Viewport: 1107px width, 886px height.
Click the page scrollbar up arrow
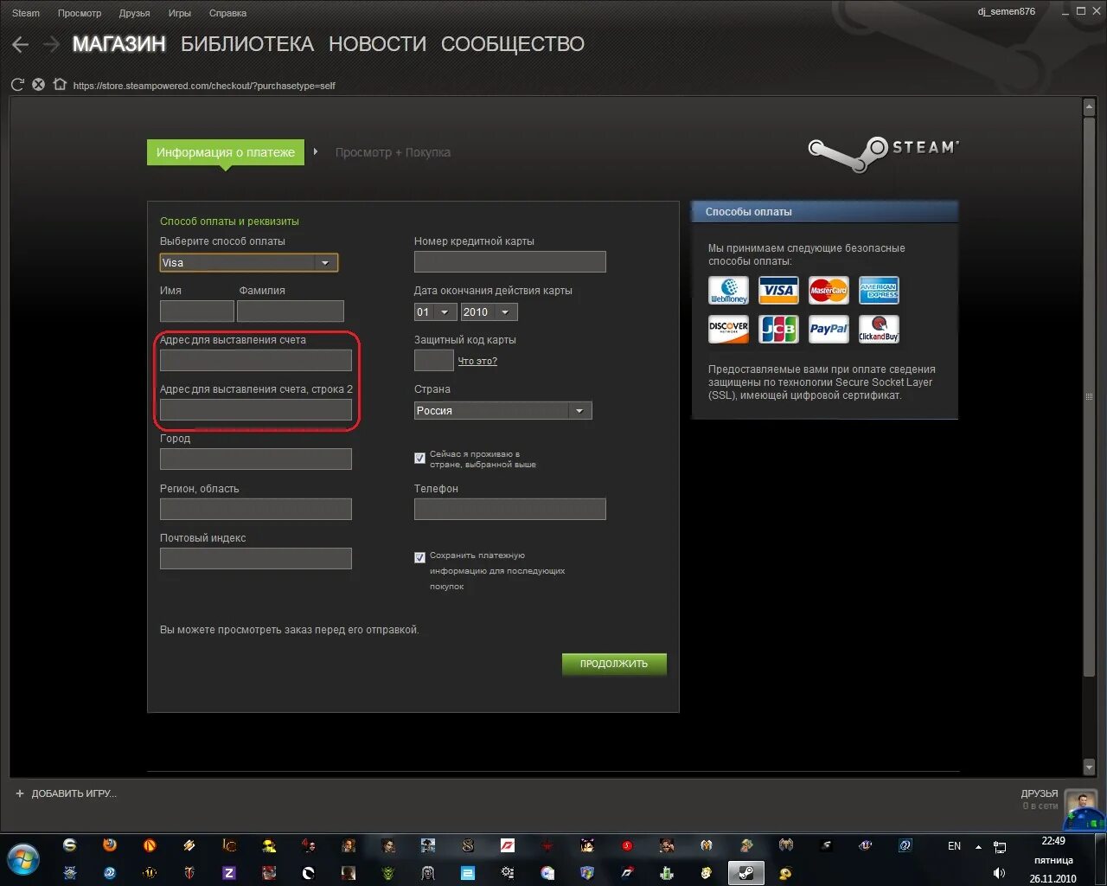(1089, 106)
